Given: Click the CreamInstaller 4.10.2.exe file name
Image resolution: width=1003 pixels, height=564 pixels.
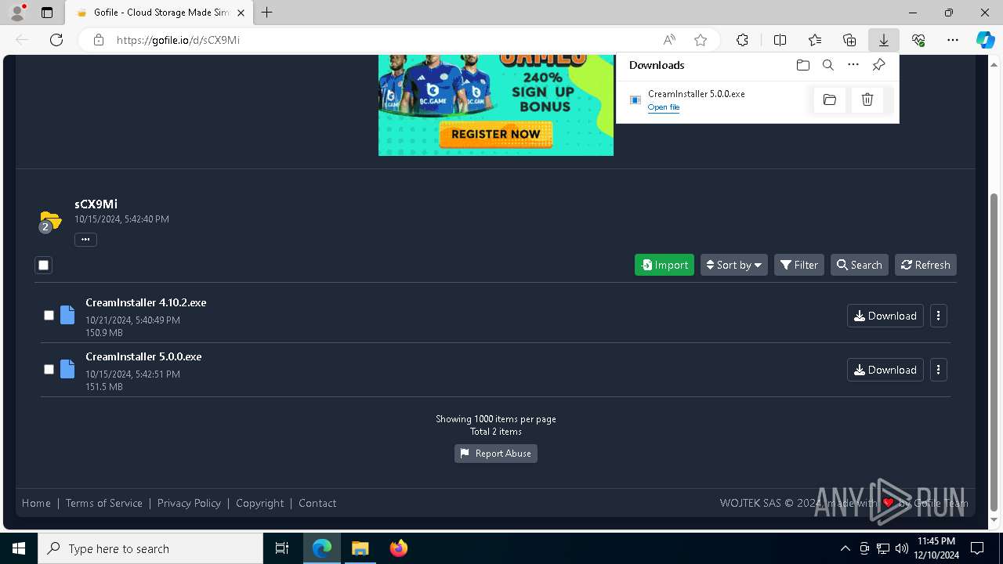Looking at the screenshot, I should click(x=146, y=302).
